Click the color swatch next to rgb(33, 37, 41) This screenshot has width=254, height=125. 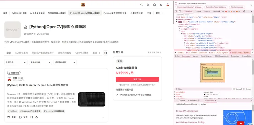(205, 94)
